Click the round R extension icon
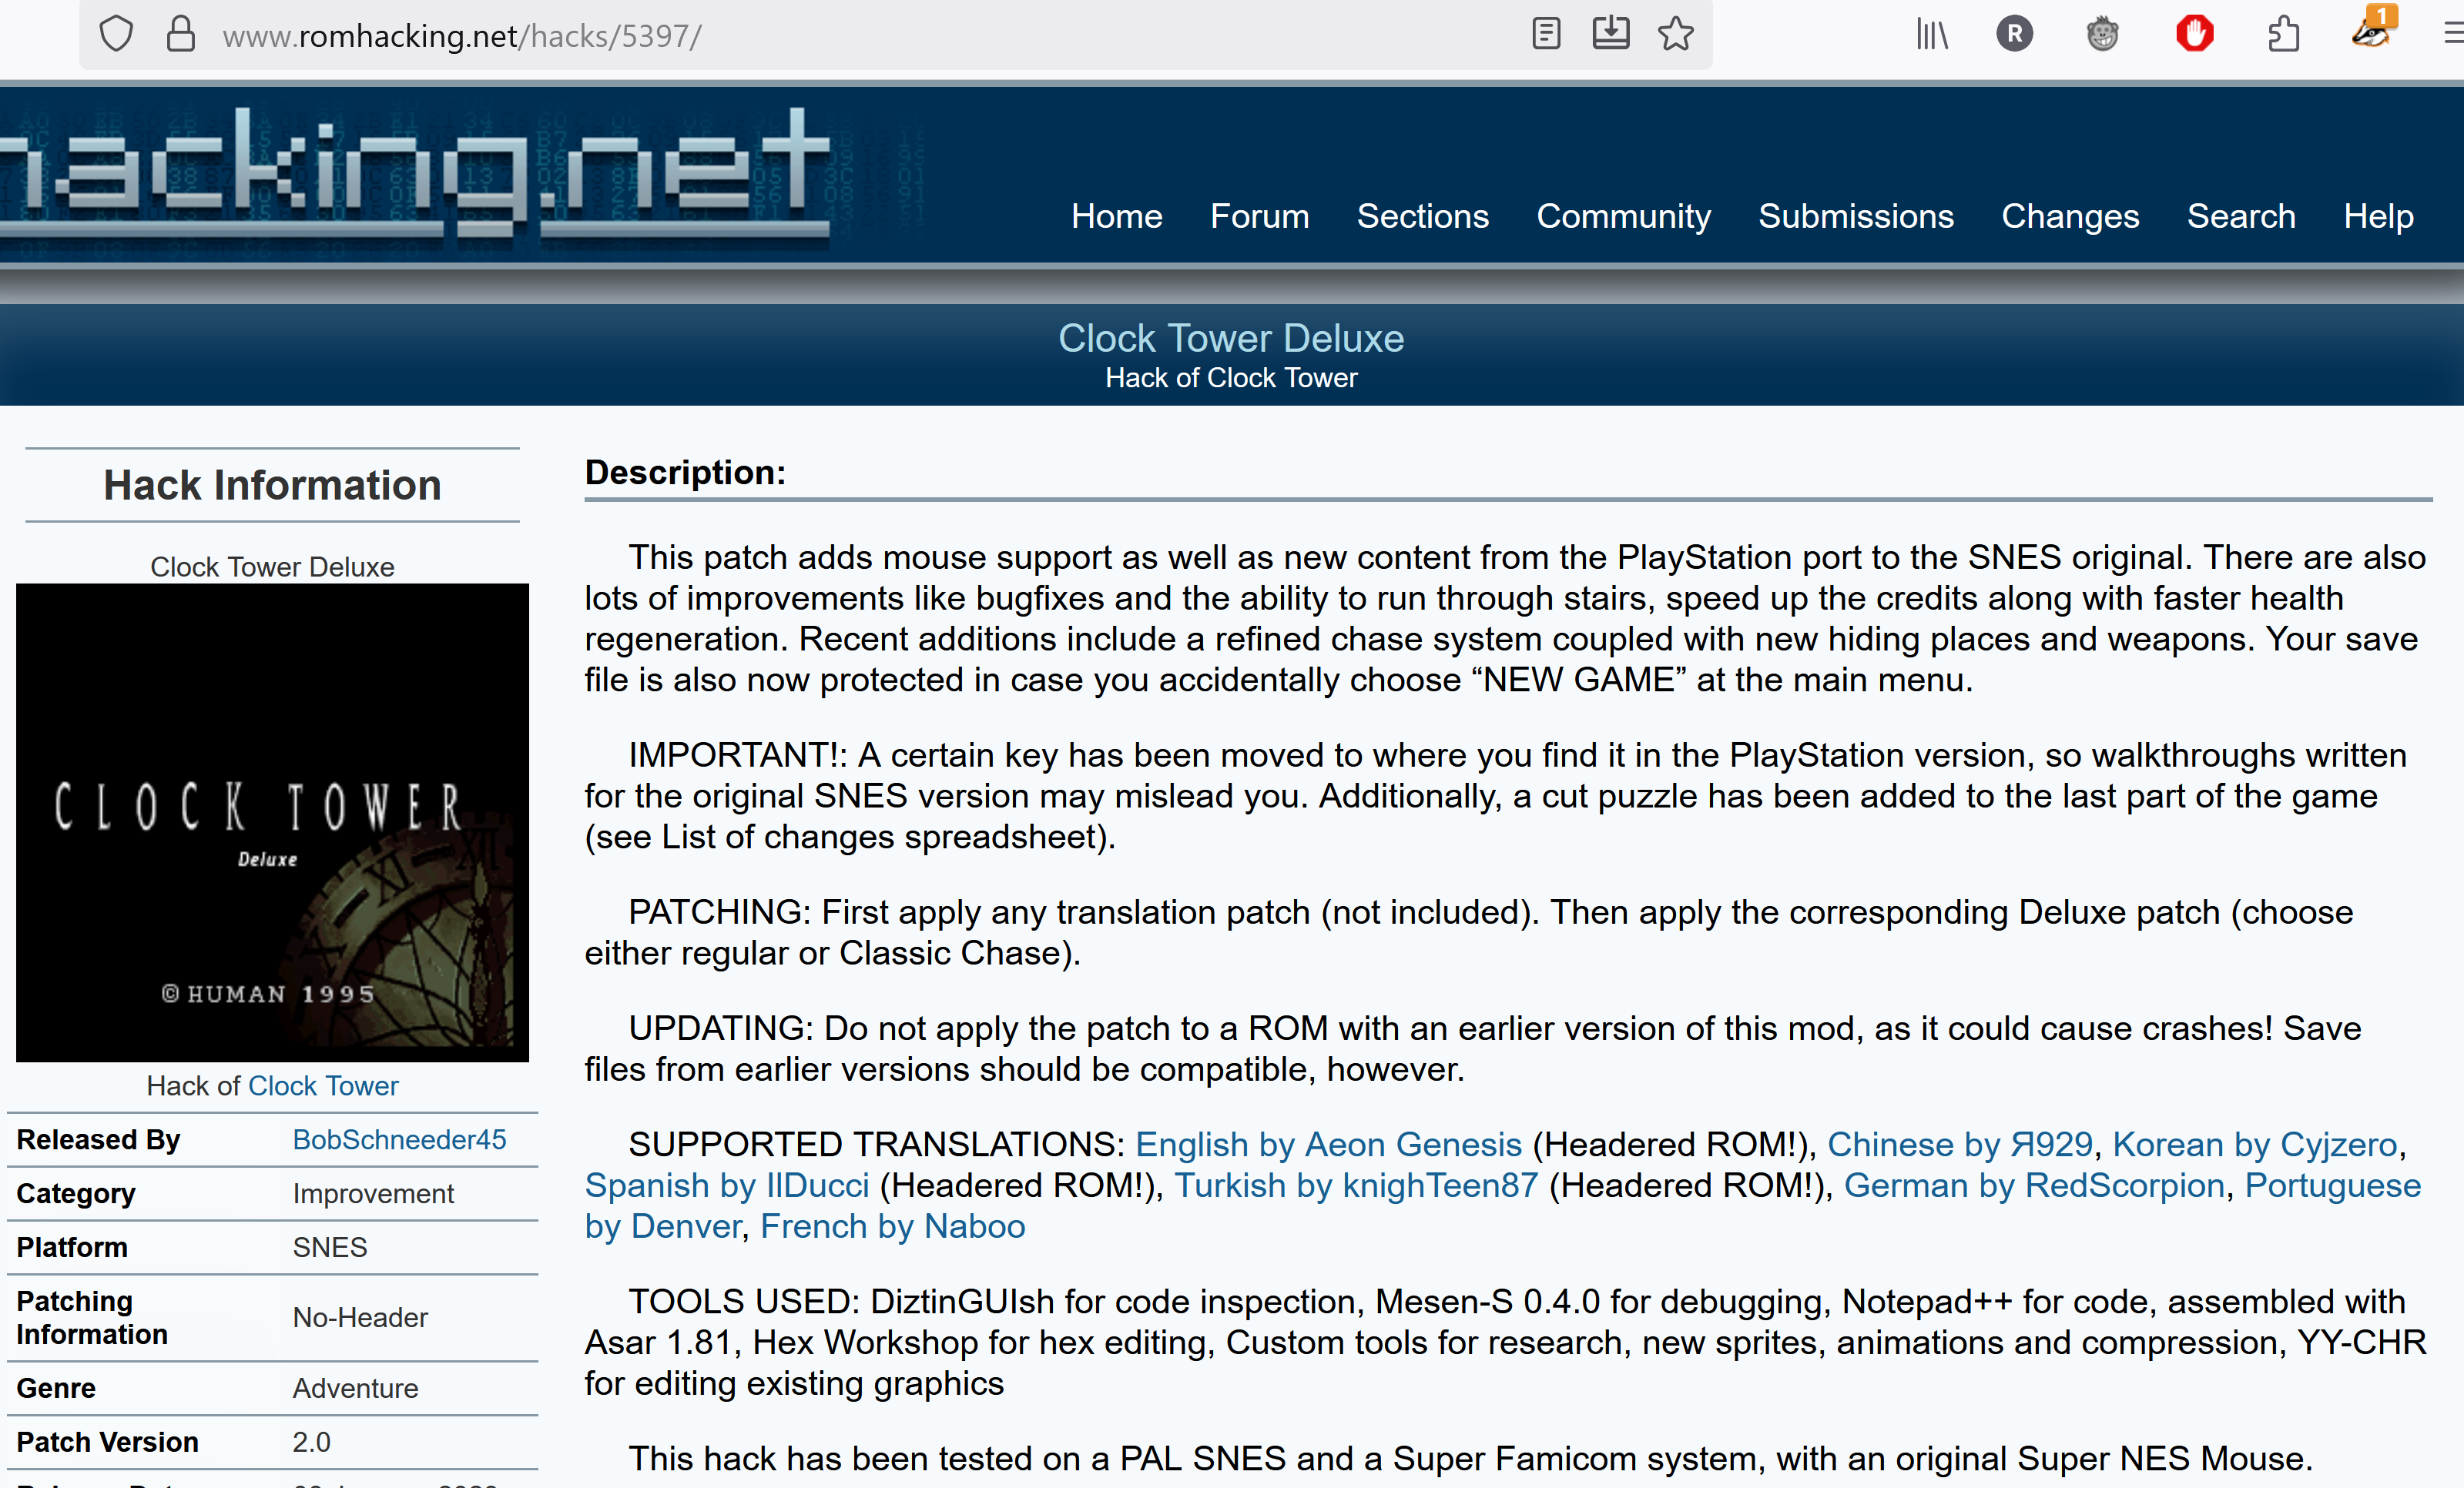 click(x=2014, y=34)
